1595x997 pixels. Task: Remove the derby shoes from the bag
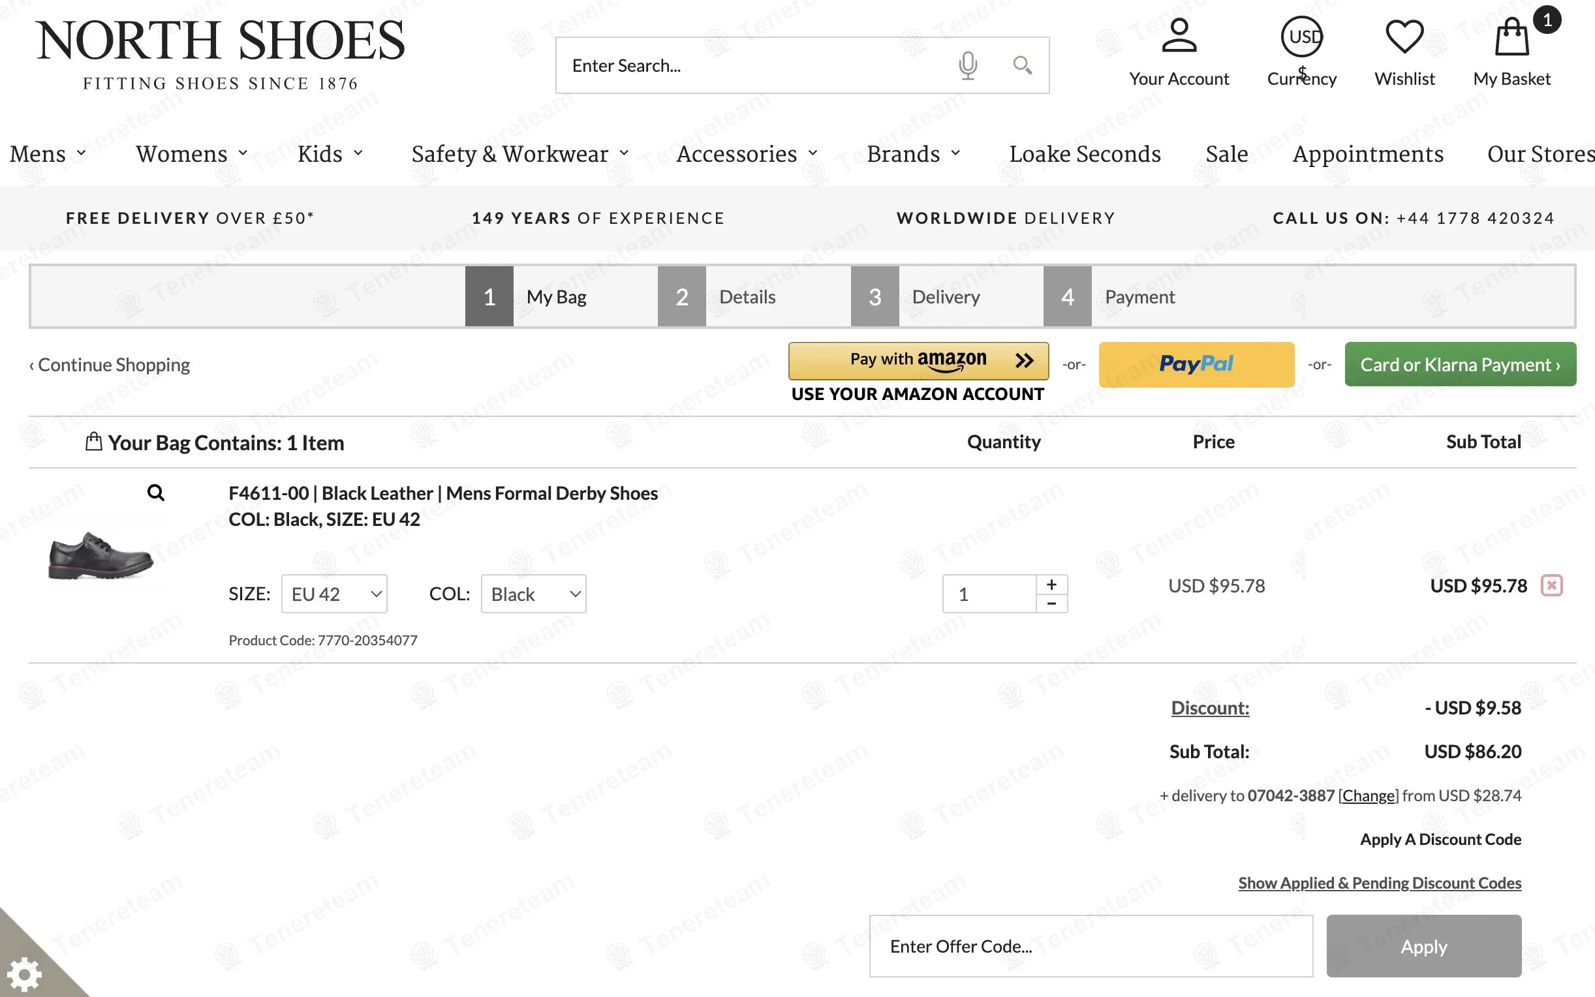tap(1553, 585)
